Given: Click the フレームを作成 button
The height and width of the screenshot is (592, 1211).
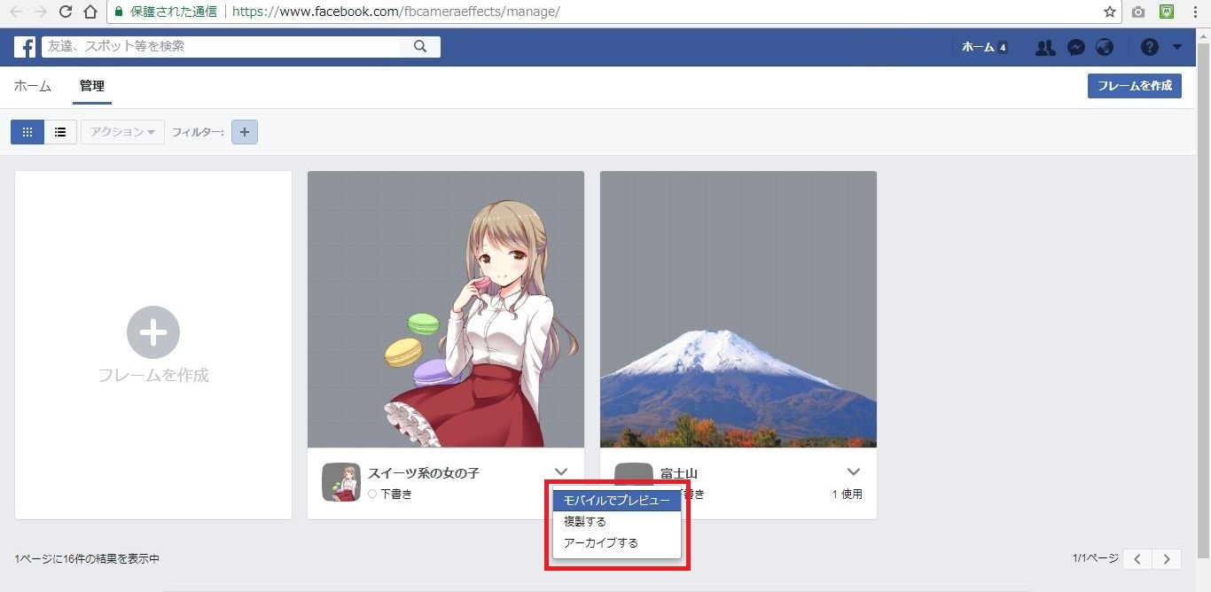Looking at the screenshot, I should [1135, 86].
